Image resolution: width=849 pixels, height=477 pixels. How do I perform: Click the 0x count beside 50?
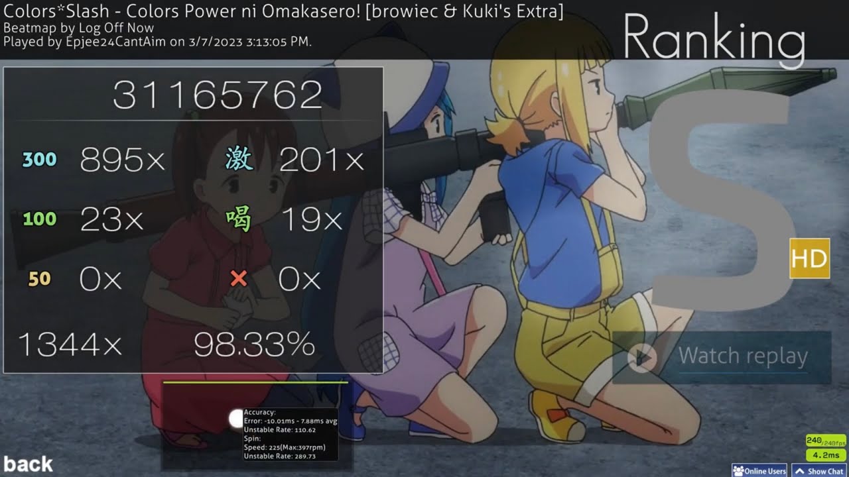(101, 280)
